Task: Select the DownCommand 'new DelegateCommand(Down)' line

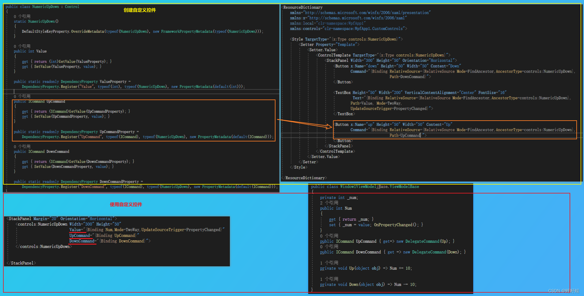Action: click(393, 252)
